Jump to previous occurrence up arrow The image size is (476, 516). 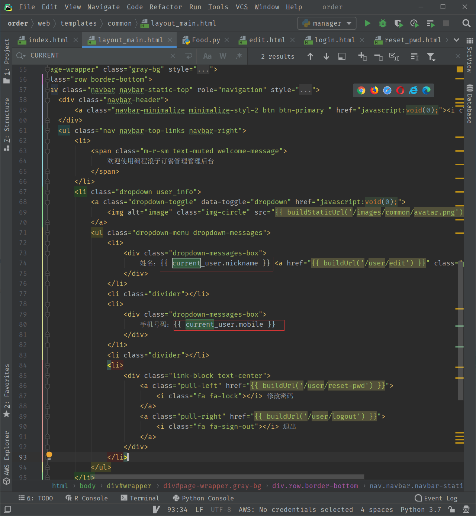coord(310,56)
